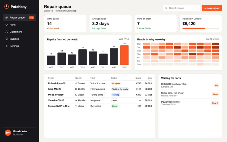This screenshot has height=142, width=227.
Task: Open Parts via its chip icon
Action: [x=7, y=25]
